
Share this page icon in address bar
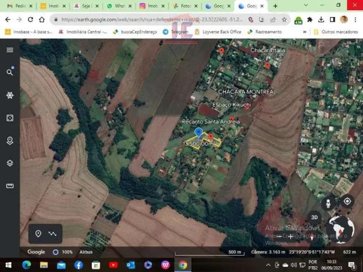point(273,20)
